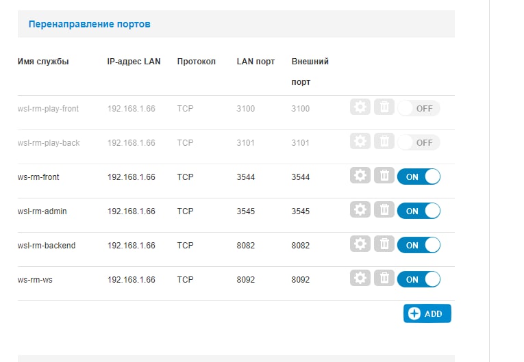Click IP address in ws-rm-front row
The image size is (524, 362).
pyautogui.click(x=132, y=177)
